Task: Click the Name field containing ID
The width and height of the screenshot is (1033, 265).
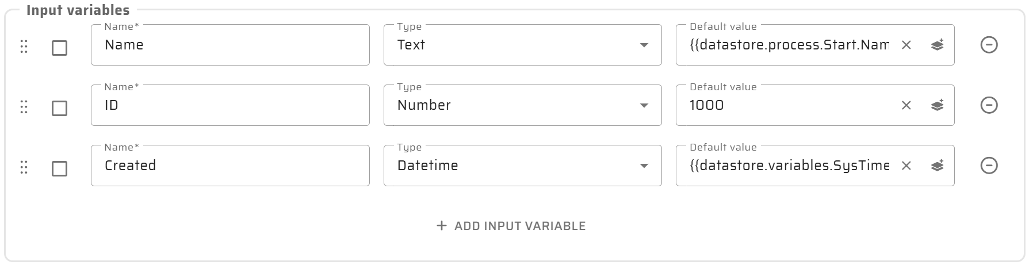Action: pyautogui.click(x=230, y=105)
